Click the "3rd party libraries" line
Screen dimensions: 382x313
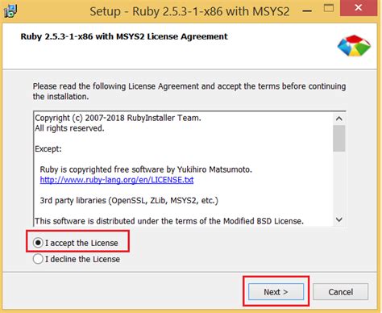pos(129,200)
